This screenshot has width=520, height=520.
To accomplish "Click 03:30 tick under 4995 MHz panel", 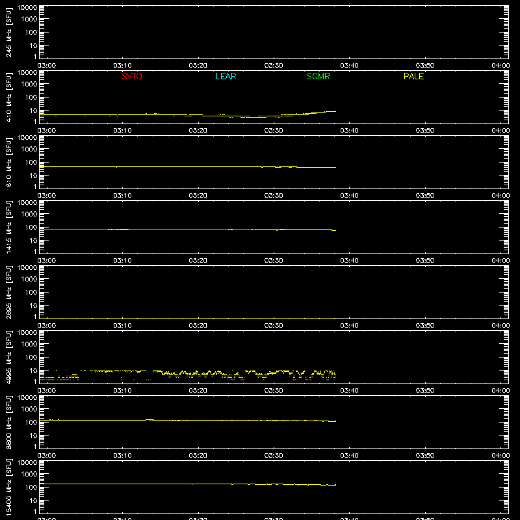I will coord(274,391).
